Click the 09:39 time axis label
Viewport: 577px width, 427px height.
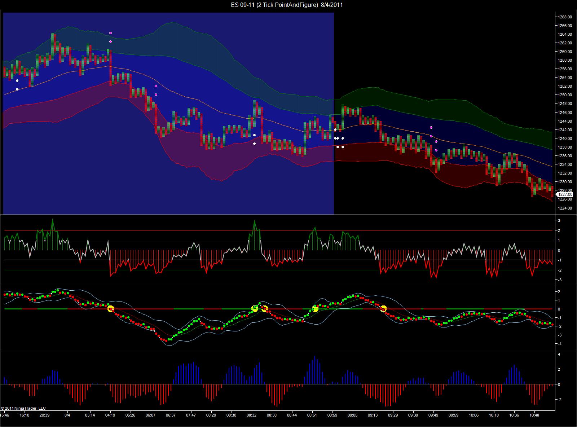(413, 415)
